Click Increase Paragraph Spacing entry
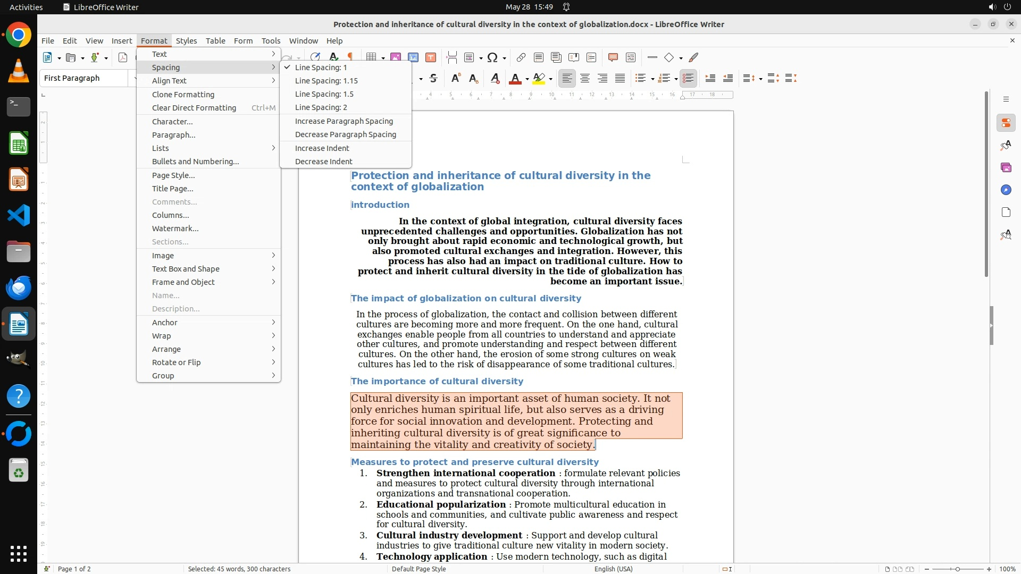The image size is (1021, 574). pyautogui.click(x=344, y=121)
